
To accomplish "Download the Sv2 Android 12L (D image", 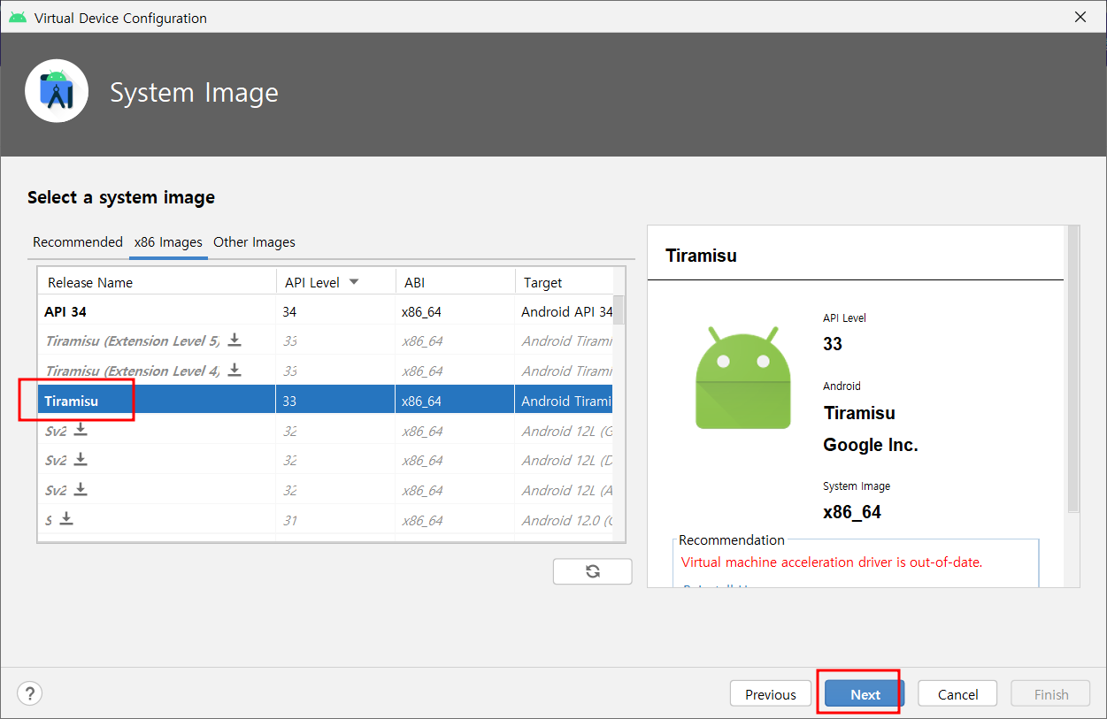I will click(x=81, y=460).
